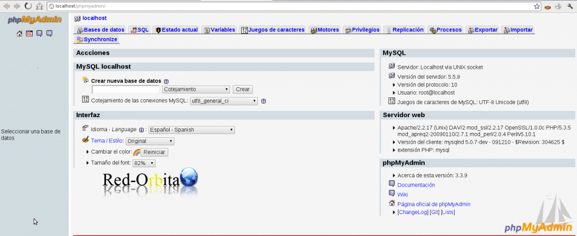Open the Juegos de caracteres tab
This screenshot has width=577, height=236.
click(x=273, y=30)
